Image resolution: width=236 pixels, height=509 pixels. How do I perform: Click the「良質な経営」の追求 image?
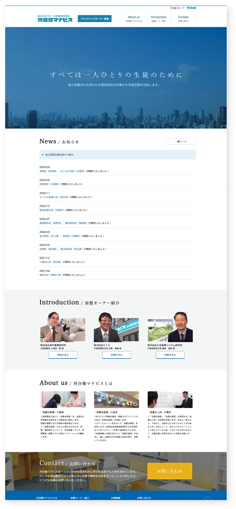tap(116, 400)
